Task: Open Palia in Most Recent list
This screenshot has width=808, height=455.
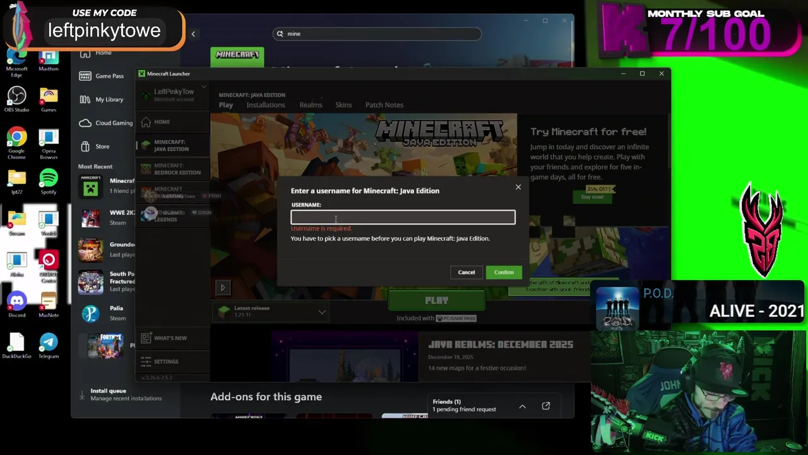Action: pyautogui.click(x=106, y=313)
